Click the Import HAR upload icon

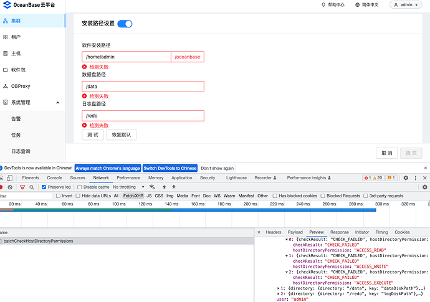[x=165, y=187]
